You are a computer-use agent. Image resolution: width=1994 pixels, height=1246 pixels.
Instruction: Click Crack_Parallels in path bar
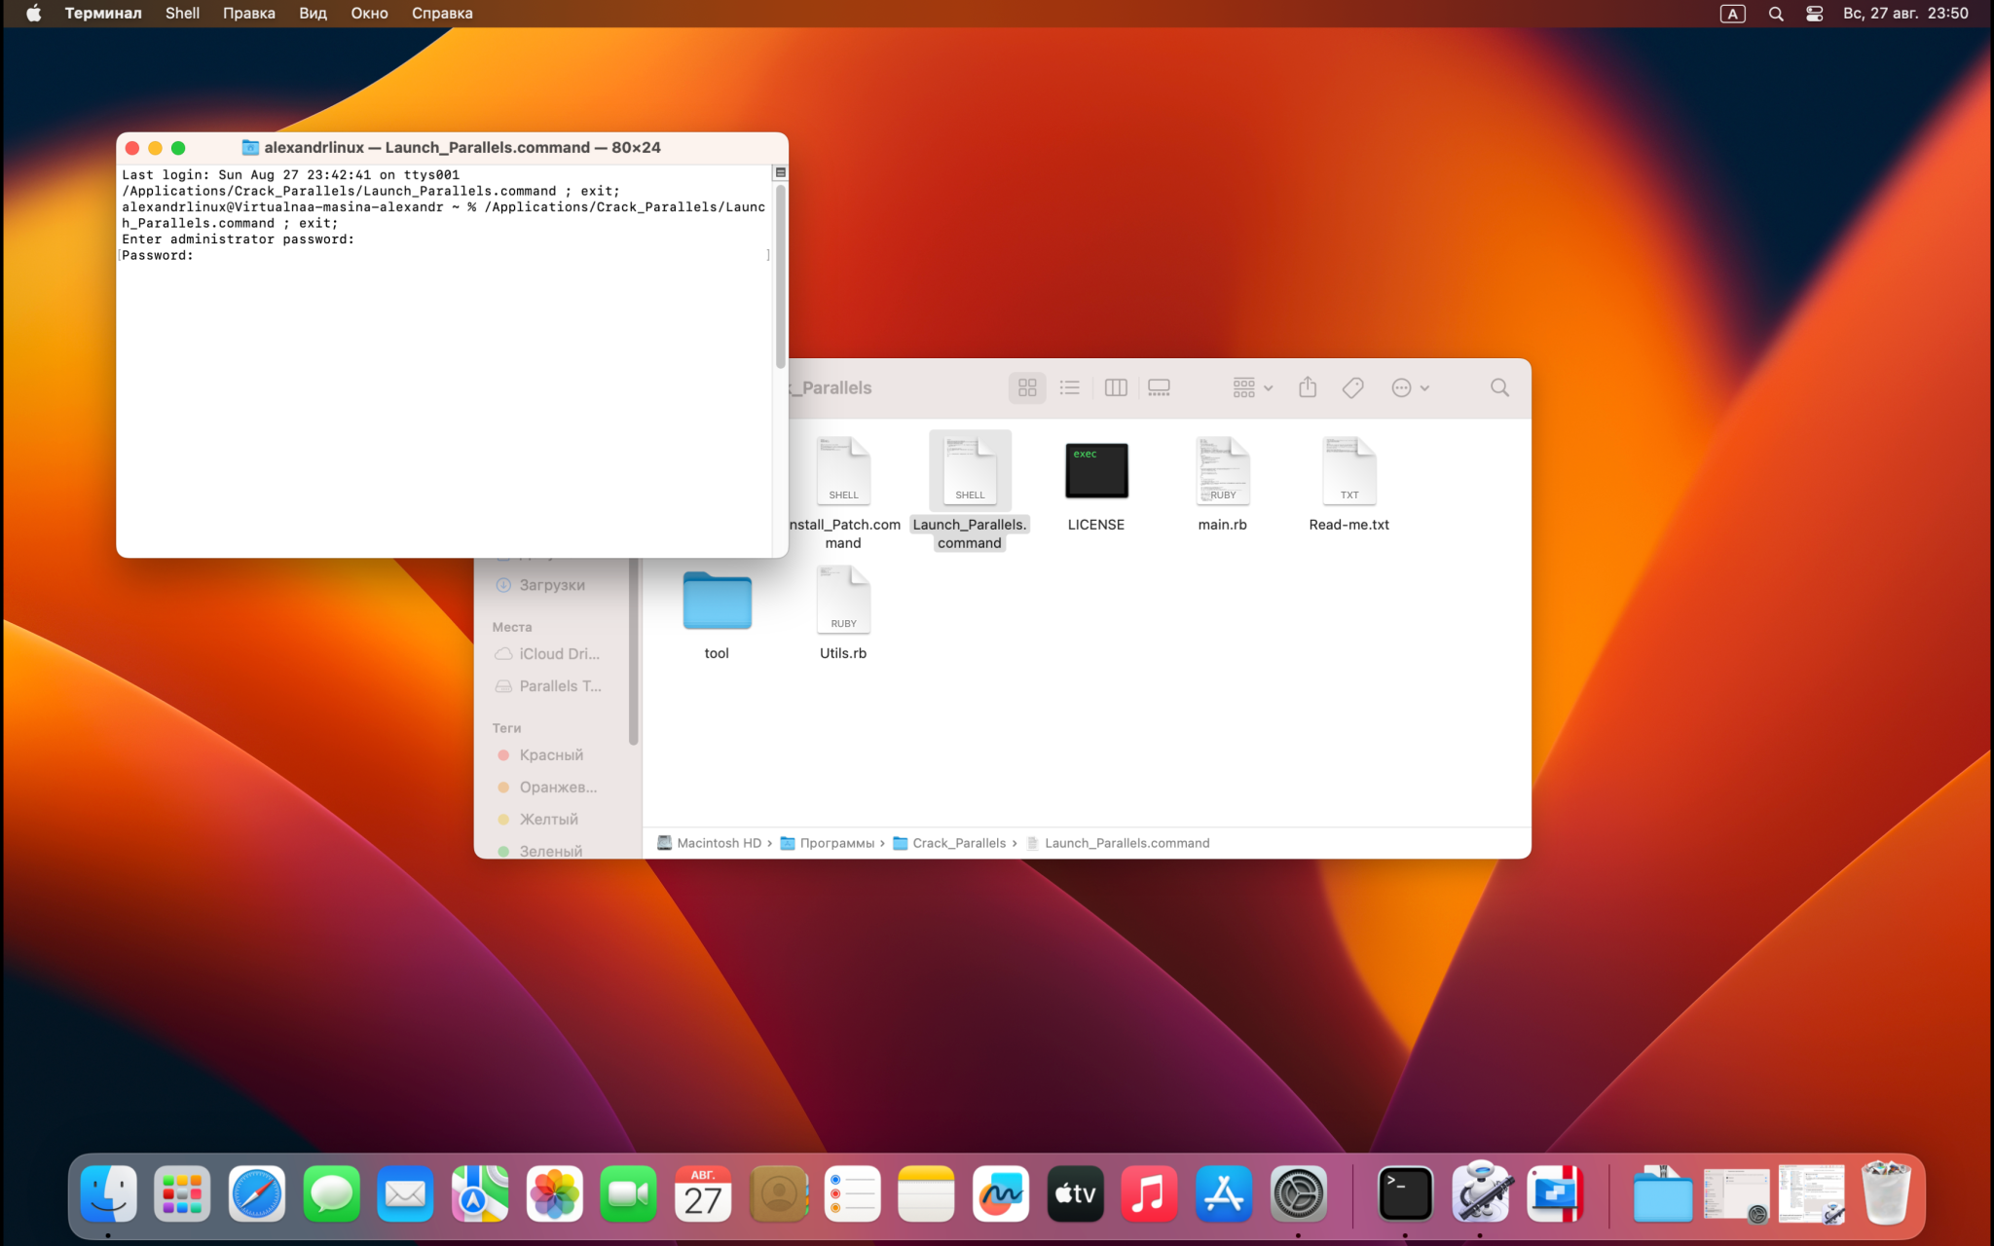click(949, 843)
